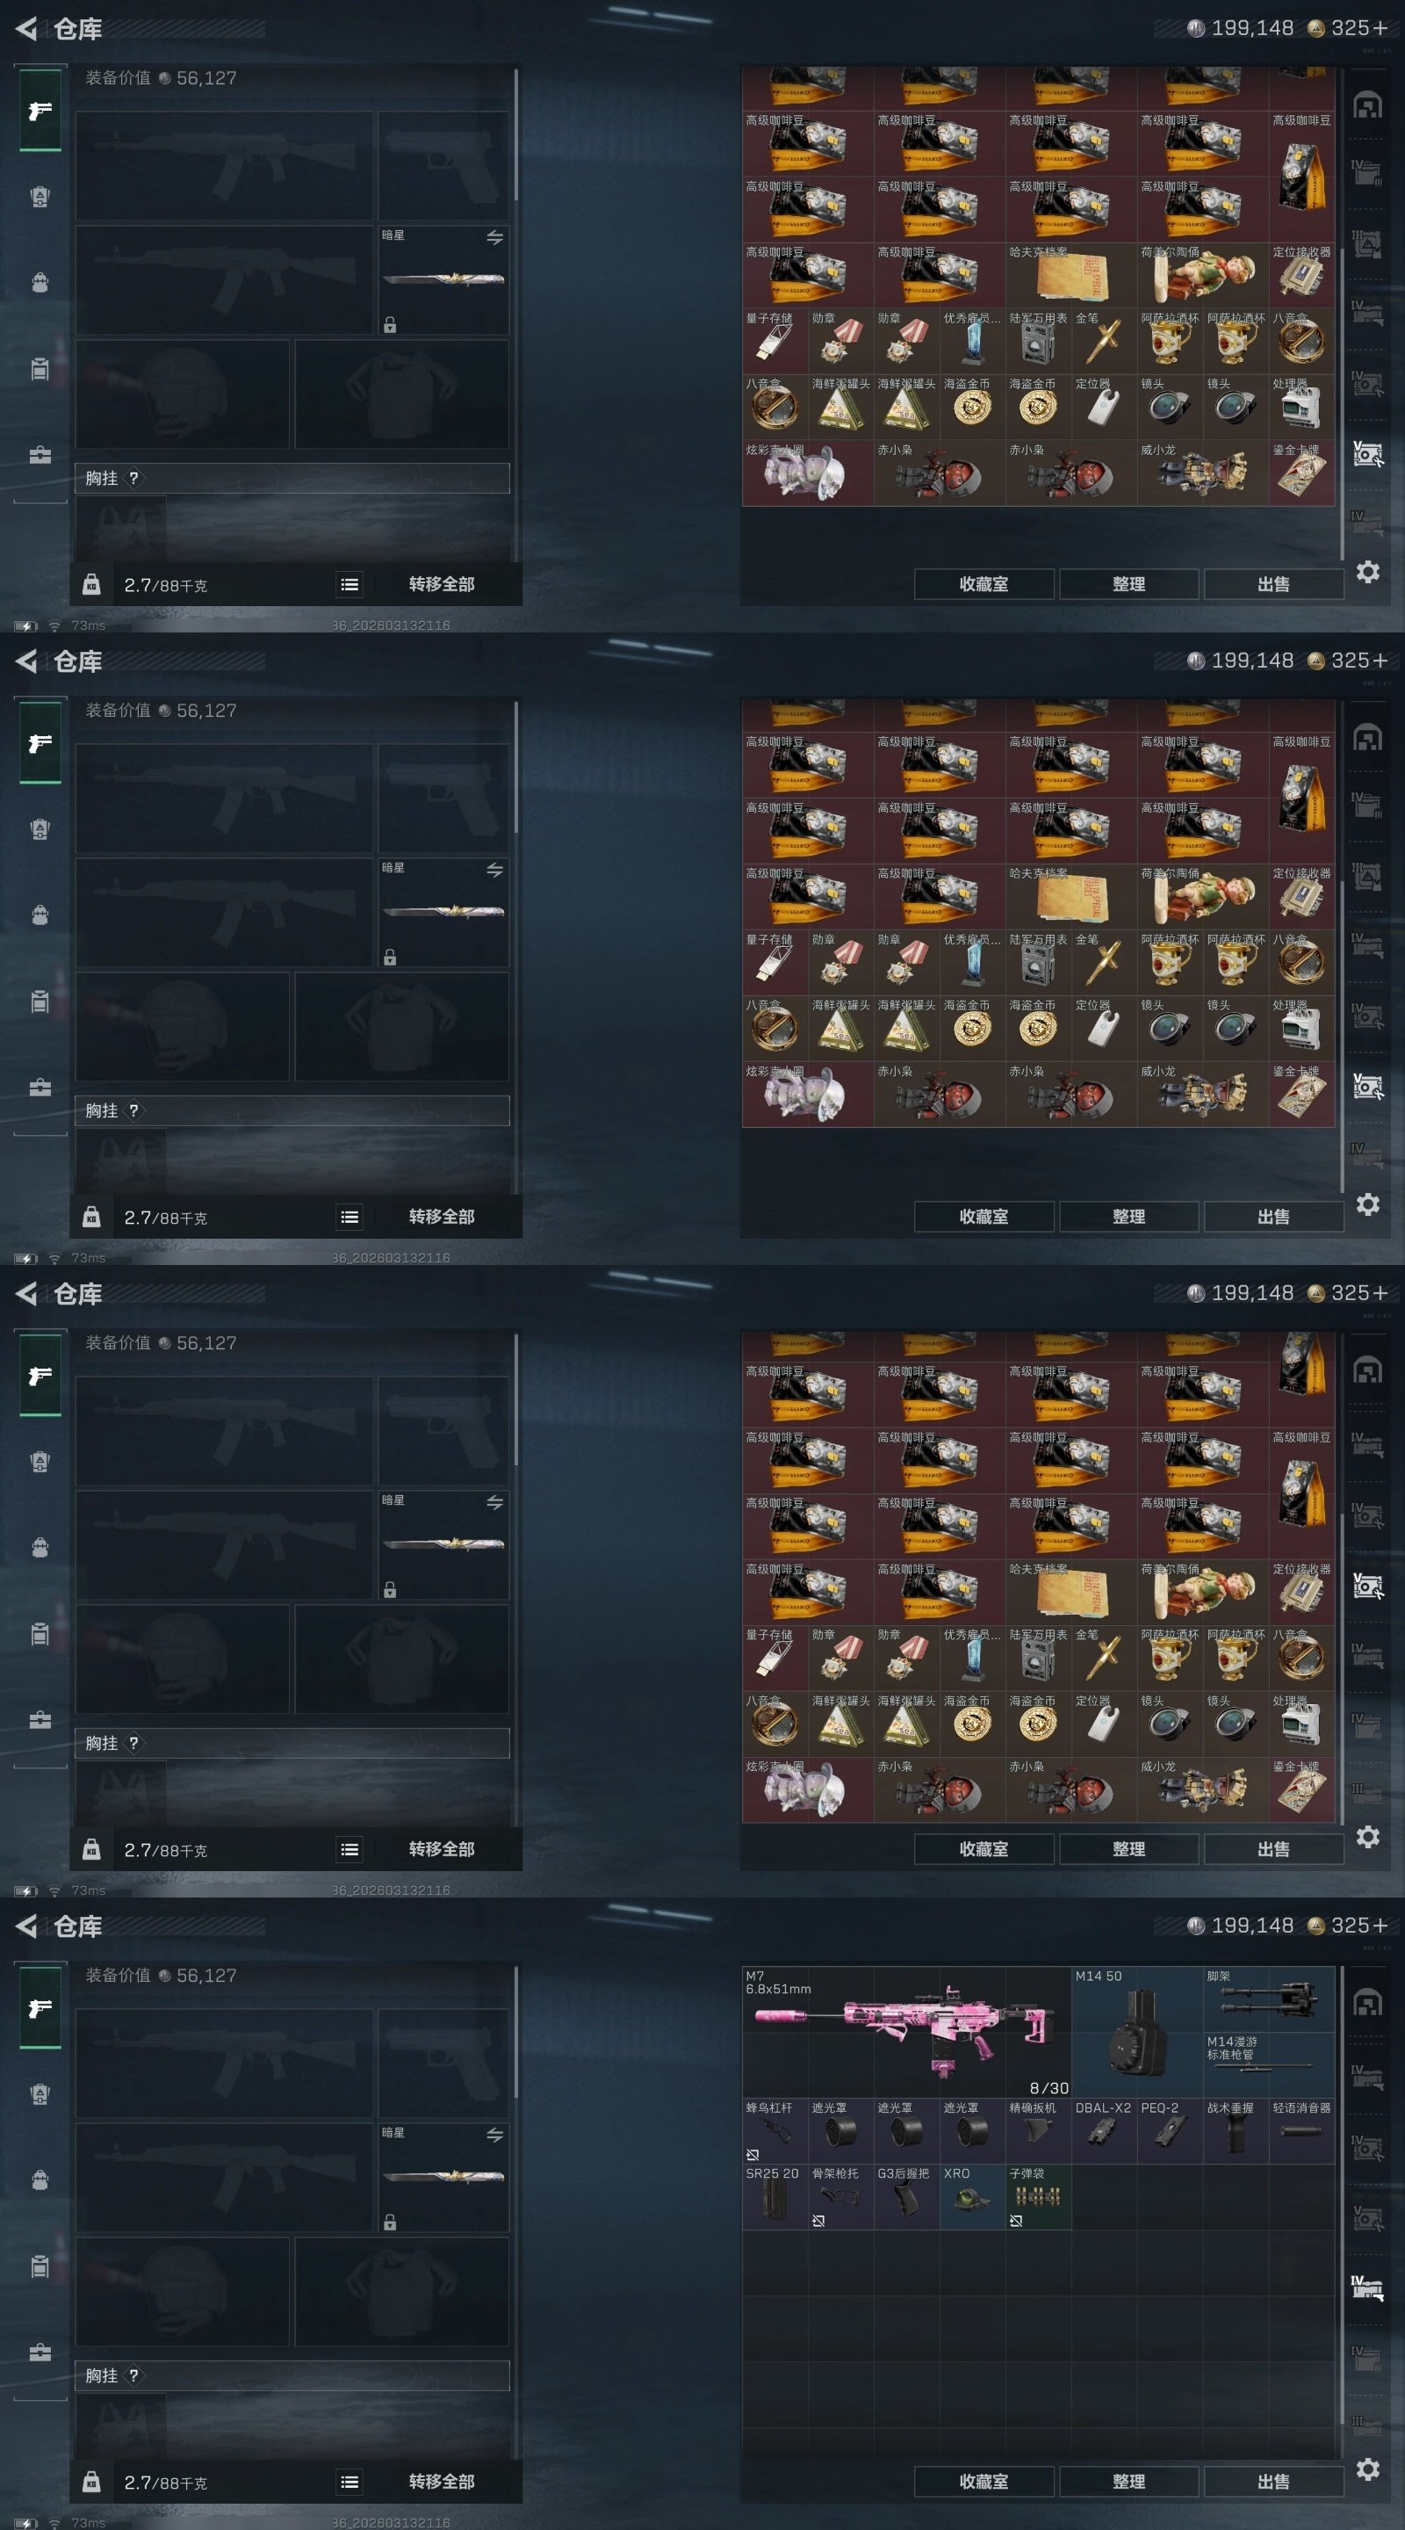The width and height of the screenshot is (1405, 2530).
Task: Select the G3后握把 rear grip
Action: click(907, 2196)
